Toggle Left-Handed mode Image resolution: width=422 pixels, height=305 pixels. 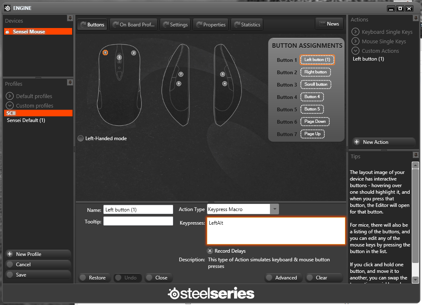(80, 138)
